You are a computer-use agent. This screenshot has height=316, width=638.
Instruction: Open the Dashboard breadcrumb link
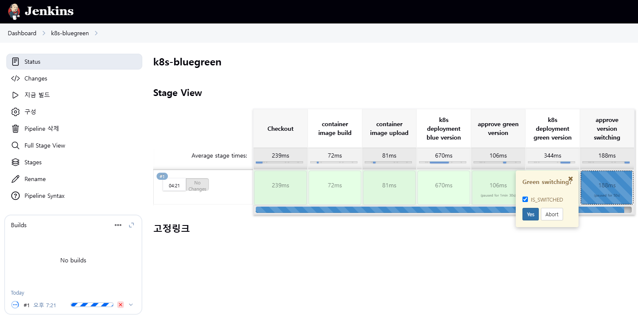(22, 33)
